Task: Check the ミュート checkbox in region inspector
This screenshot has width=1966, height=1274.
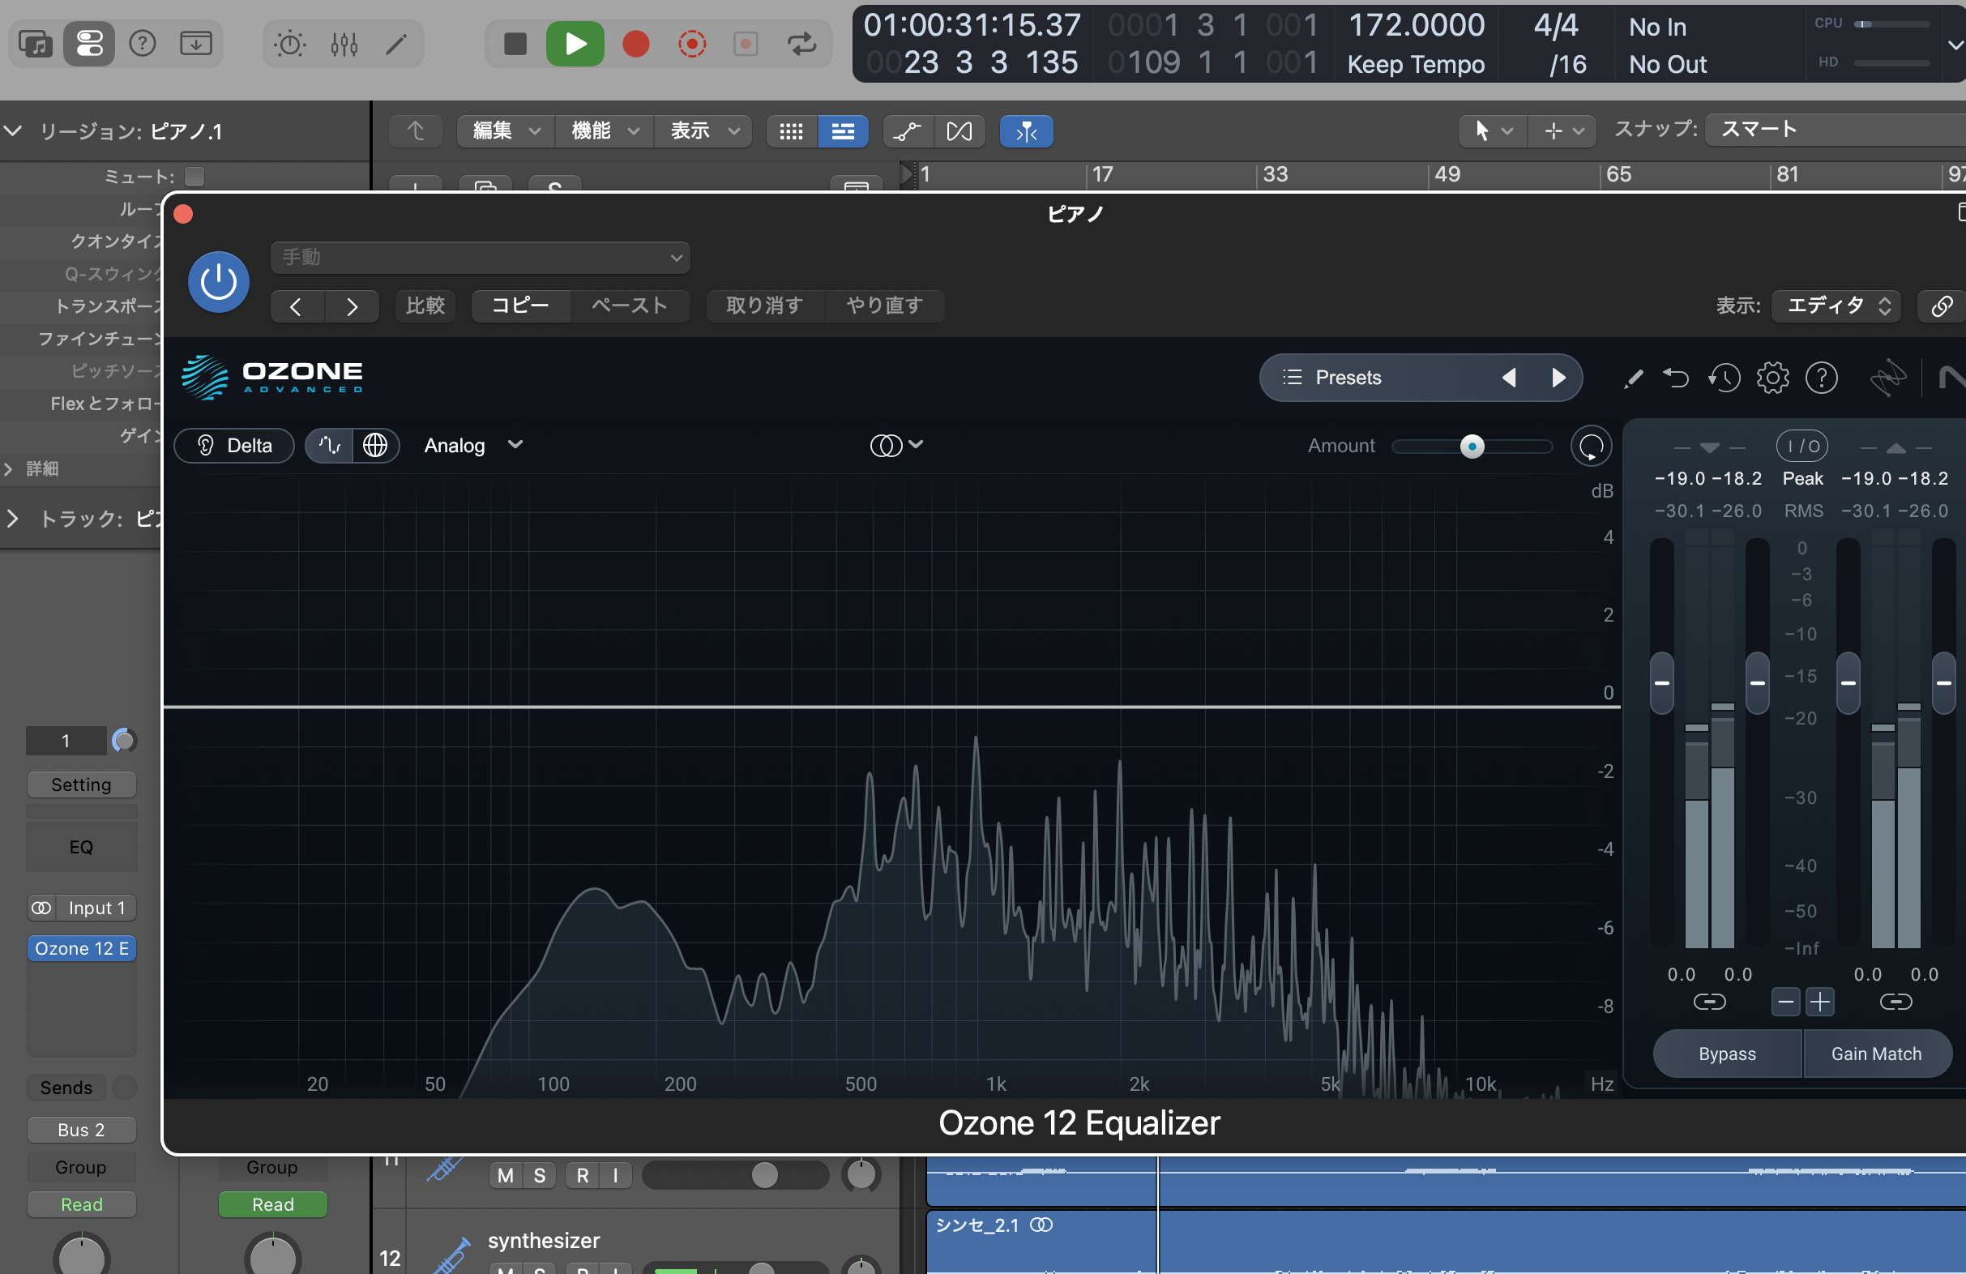Action: pyautogui.click(x=194, y=176)
